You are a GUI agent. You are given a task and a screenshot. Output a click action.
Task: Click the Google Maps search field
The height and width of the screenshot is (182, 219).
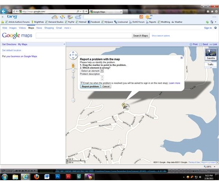tap(84, 35)
